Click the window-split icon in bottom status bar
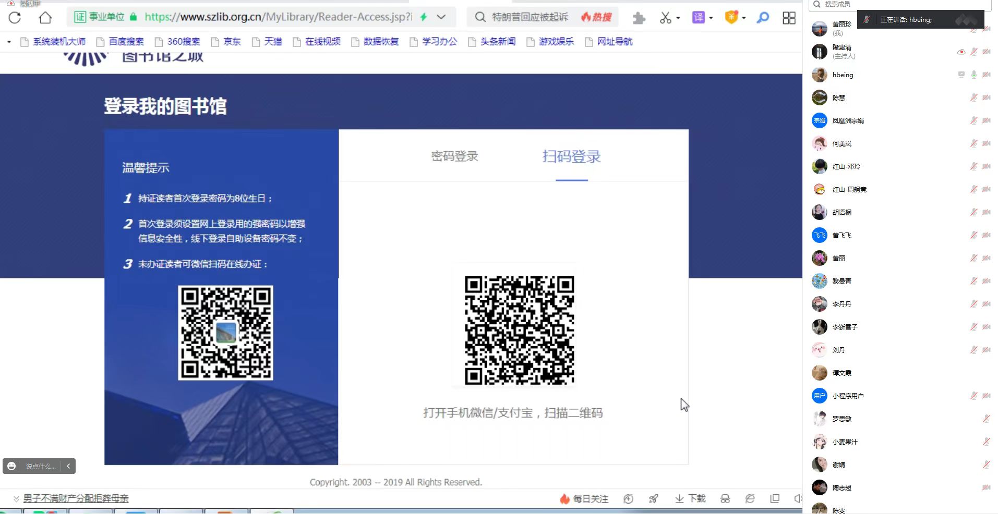 775,499
